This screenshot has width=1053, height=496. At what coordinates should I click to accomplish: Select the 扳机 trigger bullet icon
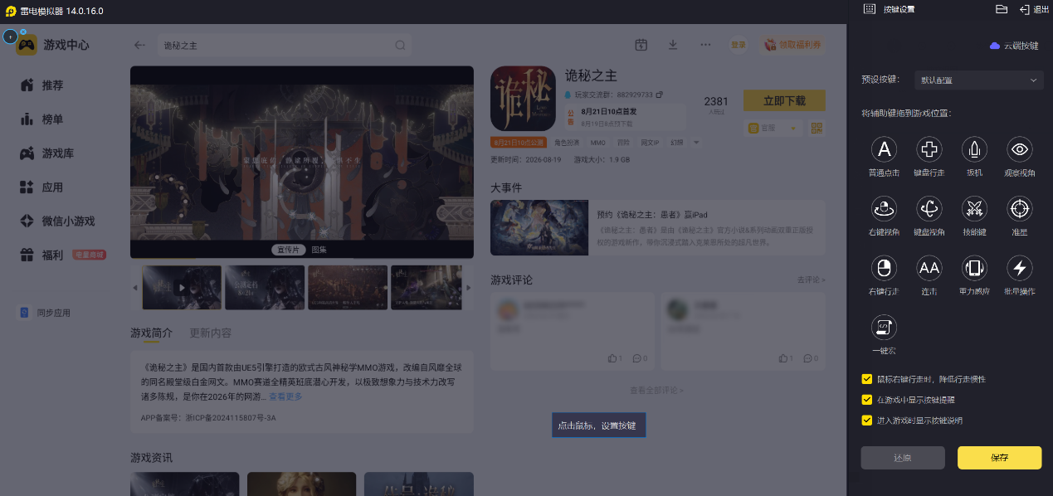click(x=974, y=149)
